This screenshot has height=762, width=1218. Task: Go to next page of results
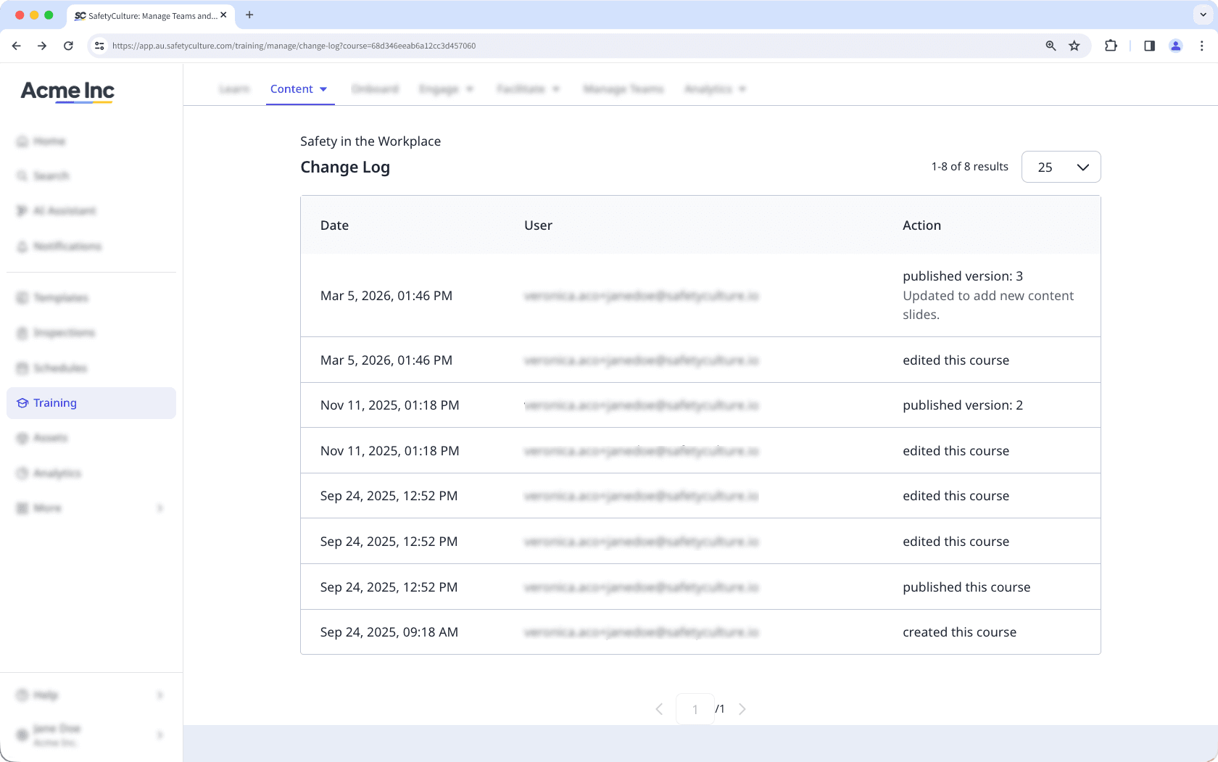point(742,708)
